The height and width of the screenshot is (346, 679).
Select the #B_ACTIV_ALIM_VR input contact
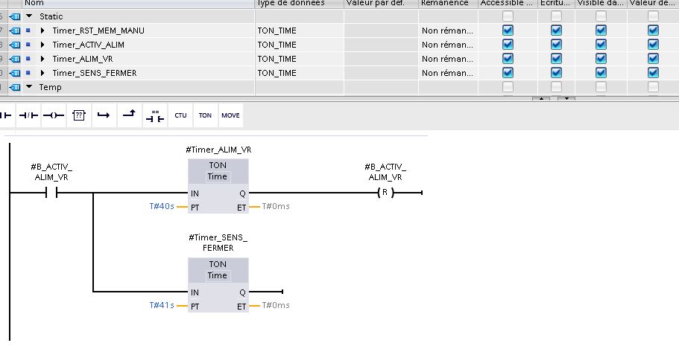pos(51,193)
